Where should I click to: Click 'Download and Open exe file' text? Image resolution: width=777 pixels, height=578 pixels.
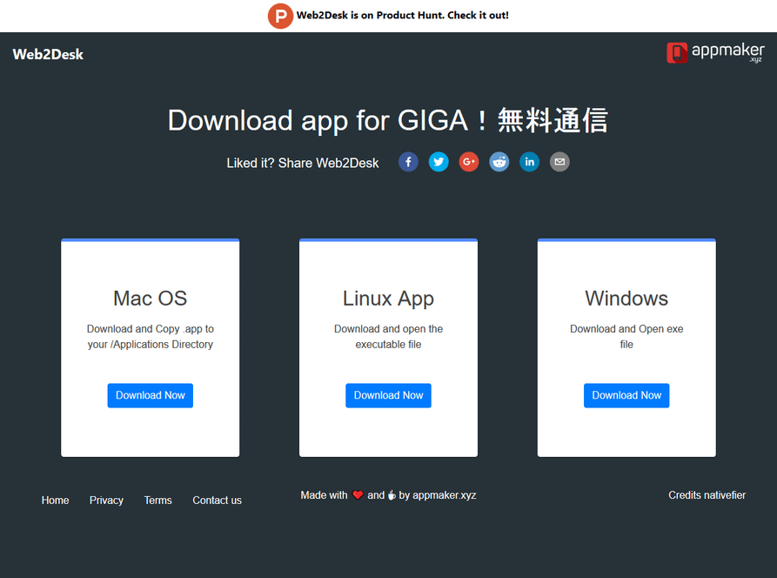coord(626,337)
